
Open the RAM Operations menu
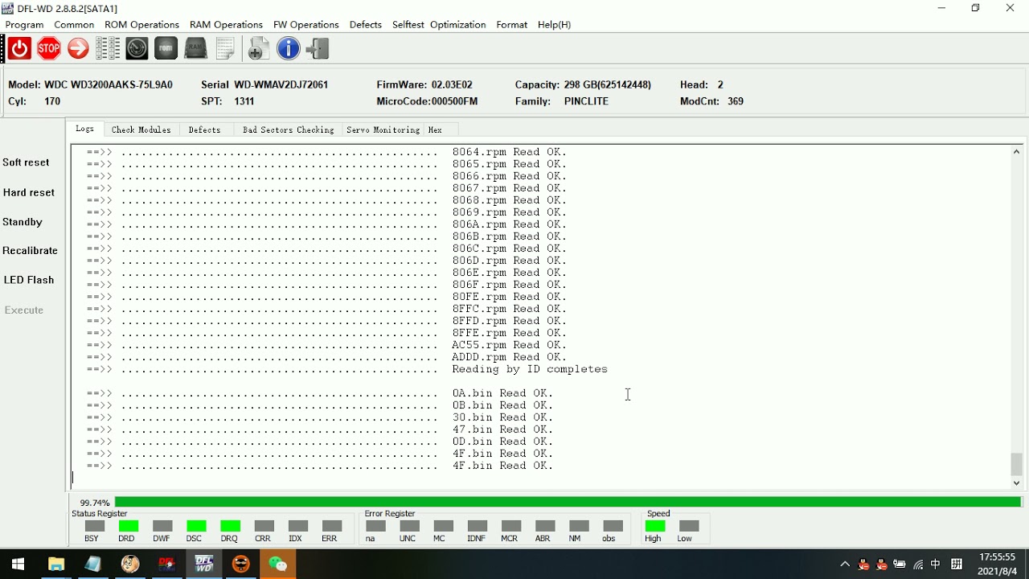click(226, 25)
